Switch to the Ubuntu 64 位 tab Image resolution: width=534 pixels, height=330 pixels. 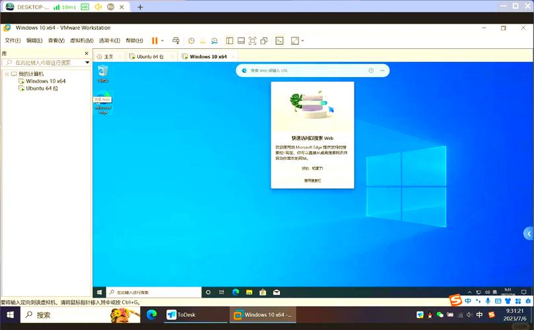pos(152,57)
